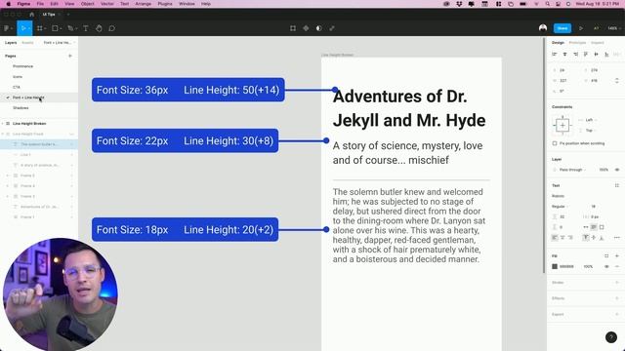Select Fixed size text resizing
This screenshot has height=351, width=625.
coord(602,227)
